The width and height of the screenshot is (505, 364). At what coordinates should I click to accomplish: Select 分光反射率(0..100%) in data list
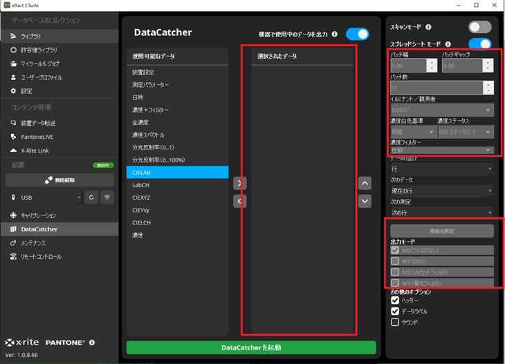tap(178, 160)
